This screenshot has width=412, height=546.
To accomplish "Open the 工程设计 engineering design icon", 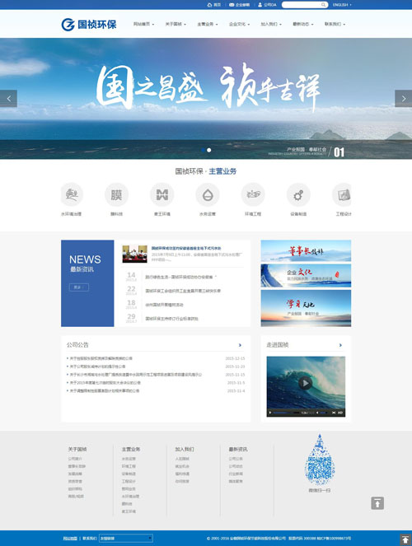I will (342, 194).
